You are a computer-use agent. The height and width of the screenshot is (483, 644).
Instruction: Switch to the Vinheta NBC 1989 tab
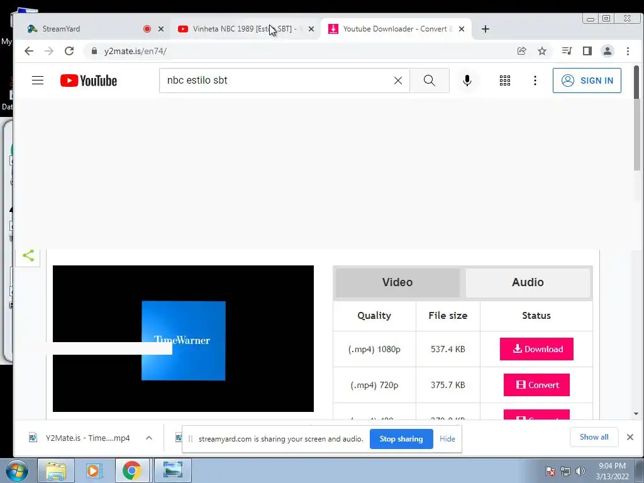pyautogui.click(x=245, y=29)
